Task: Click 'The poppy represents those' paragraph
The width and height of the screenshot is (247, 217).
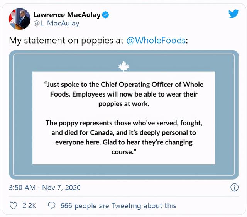Action: [123, 123]
